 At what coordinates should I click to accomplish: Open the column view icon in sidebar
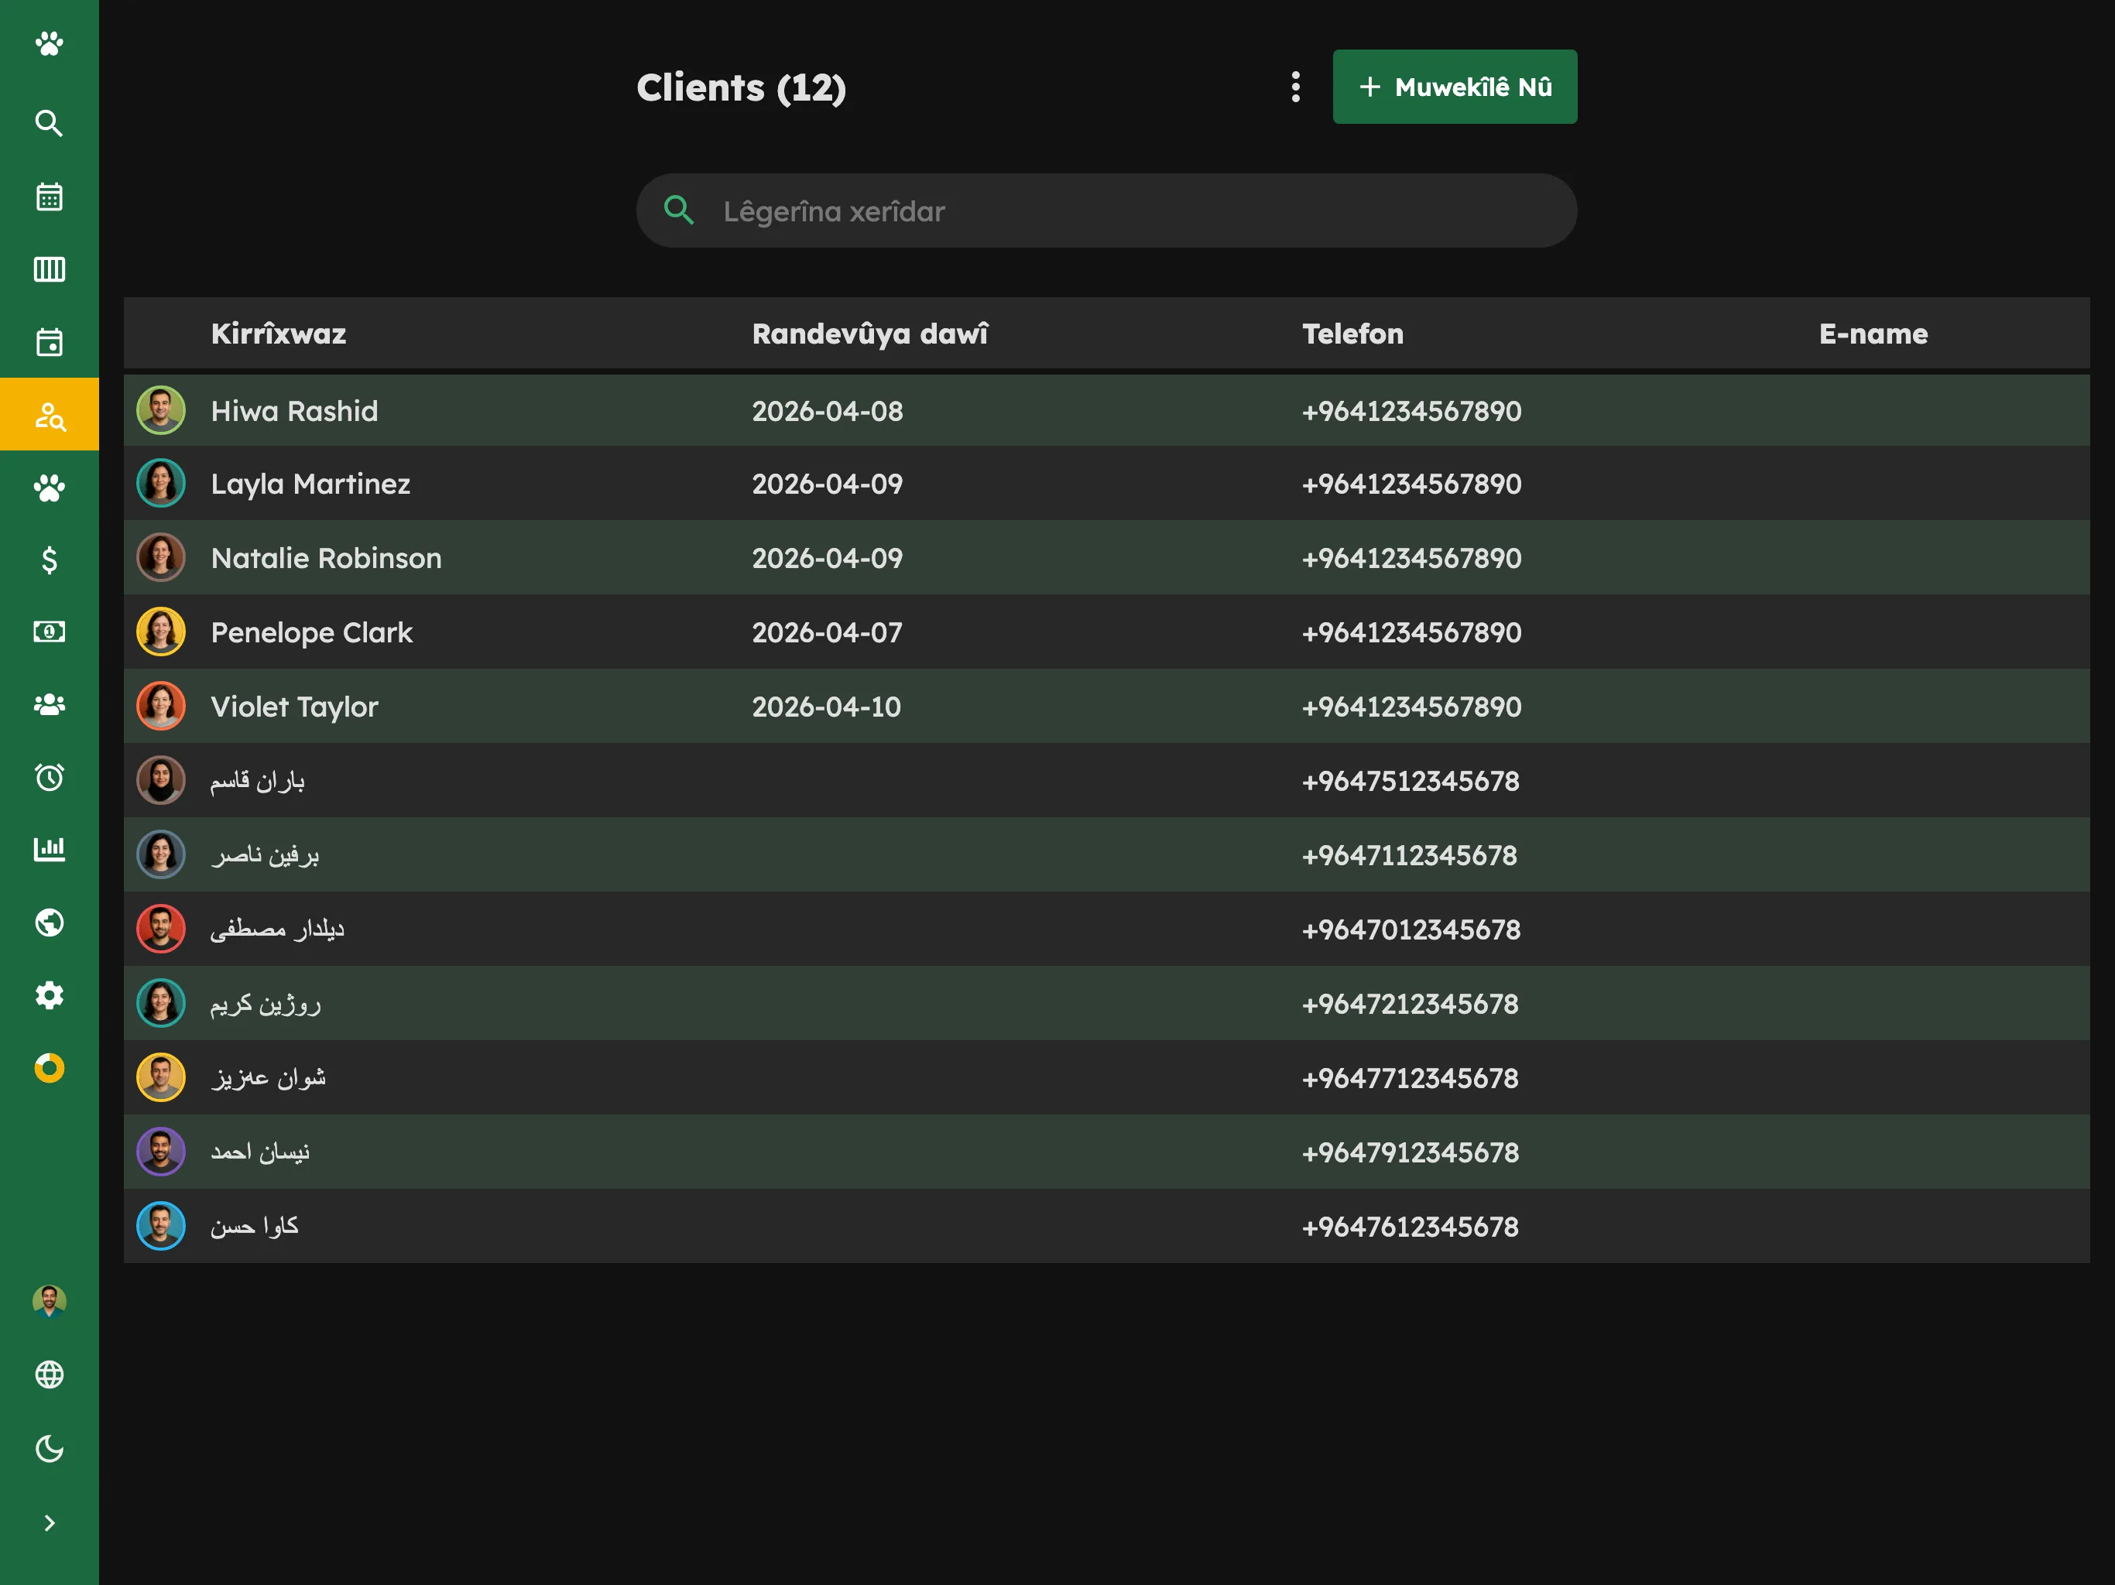[x=49, y=269]
